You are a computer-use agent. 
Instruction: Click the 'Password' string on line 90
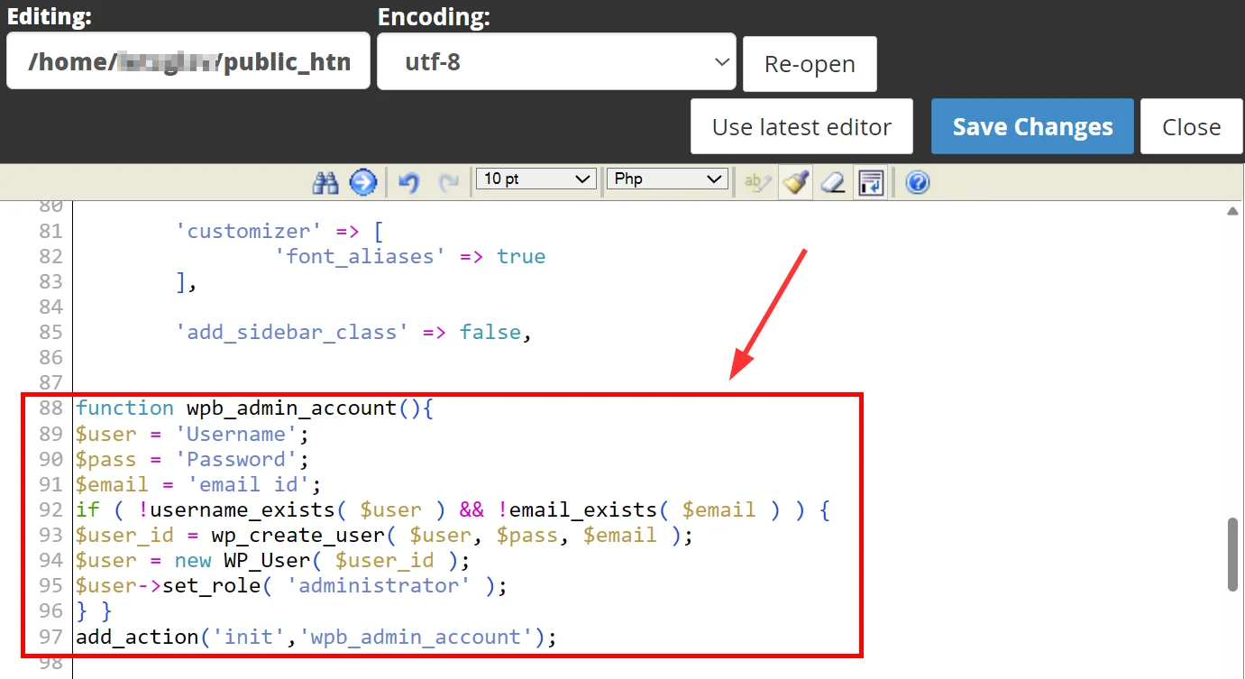click(236, 460)
